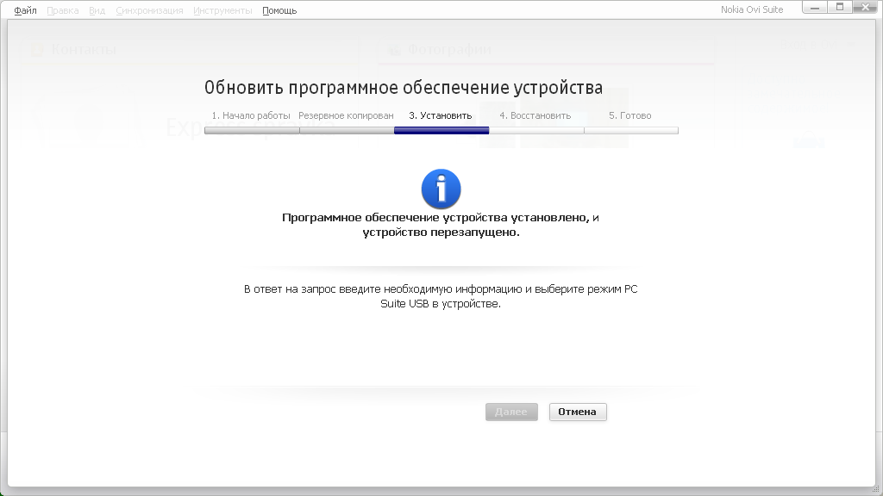
Task: Select step 5. Готово label
Action: tap(630, 115)
